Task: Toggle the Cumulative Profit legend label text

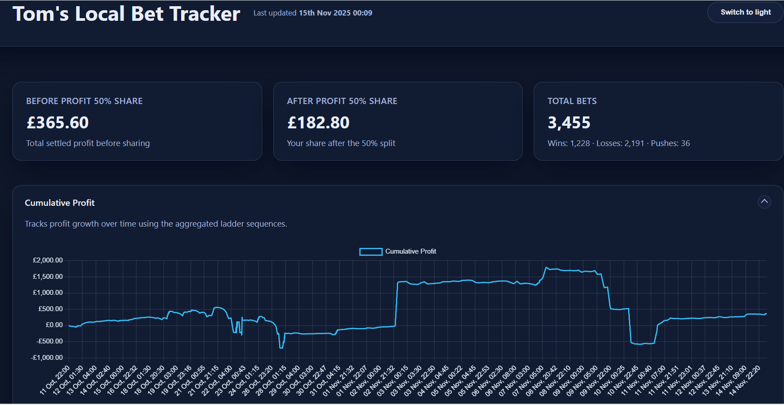Action: point(411,251)
